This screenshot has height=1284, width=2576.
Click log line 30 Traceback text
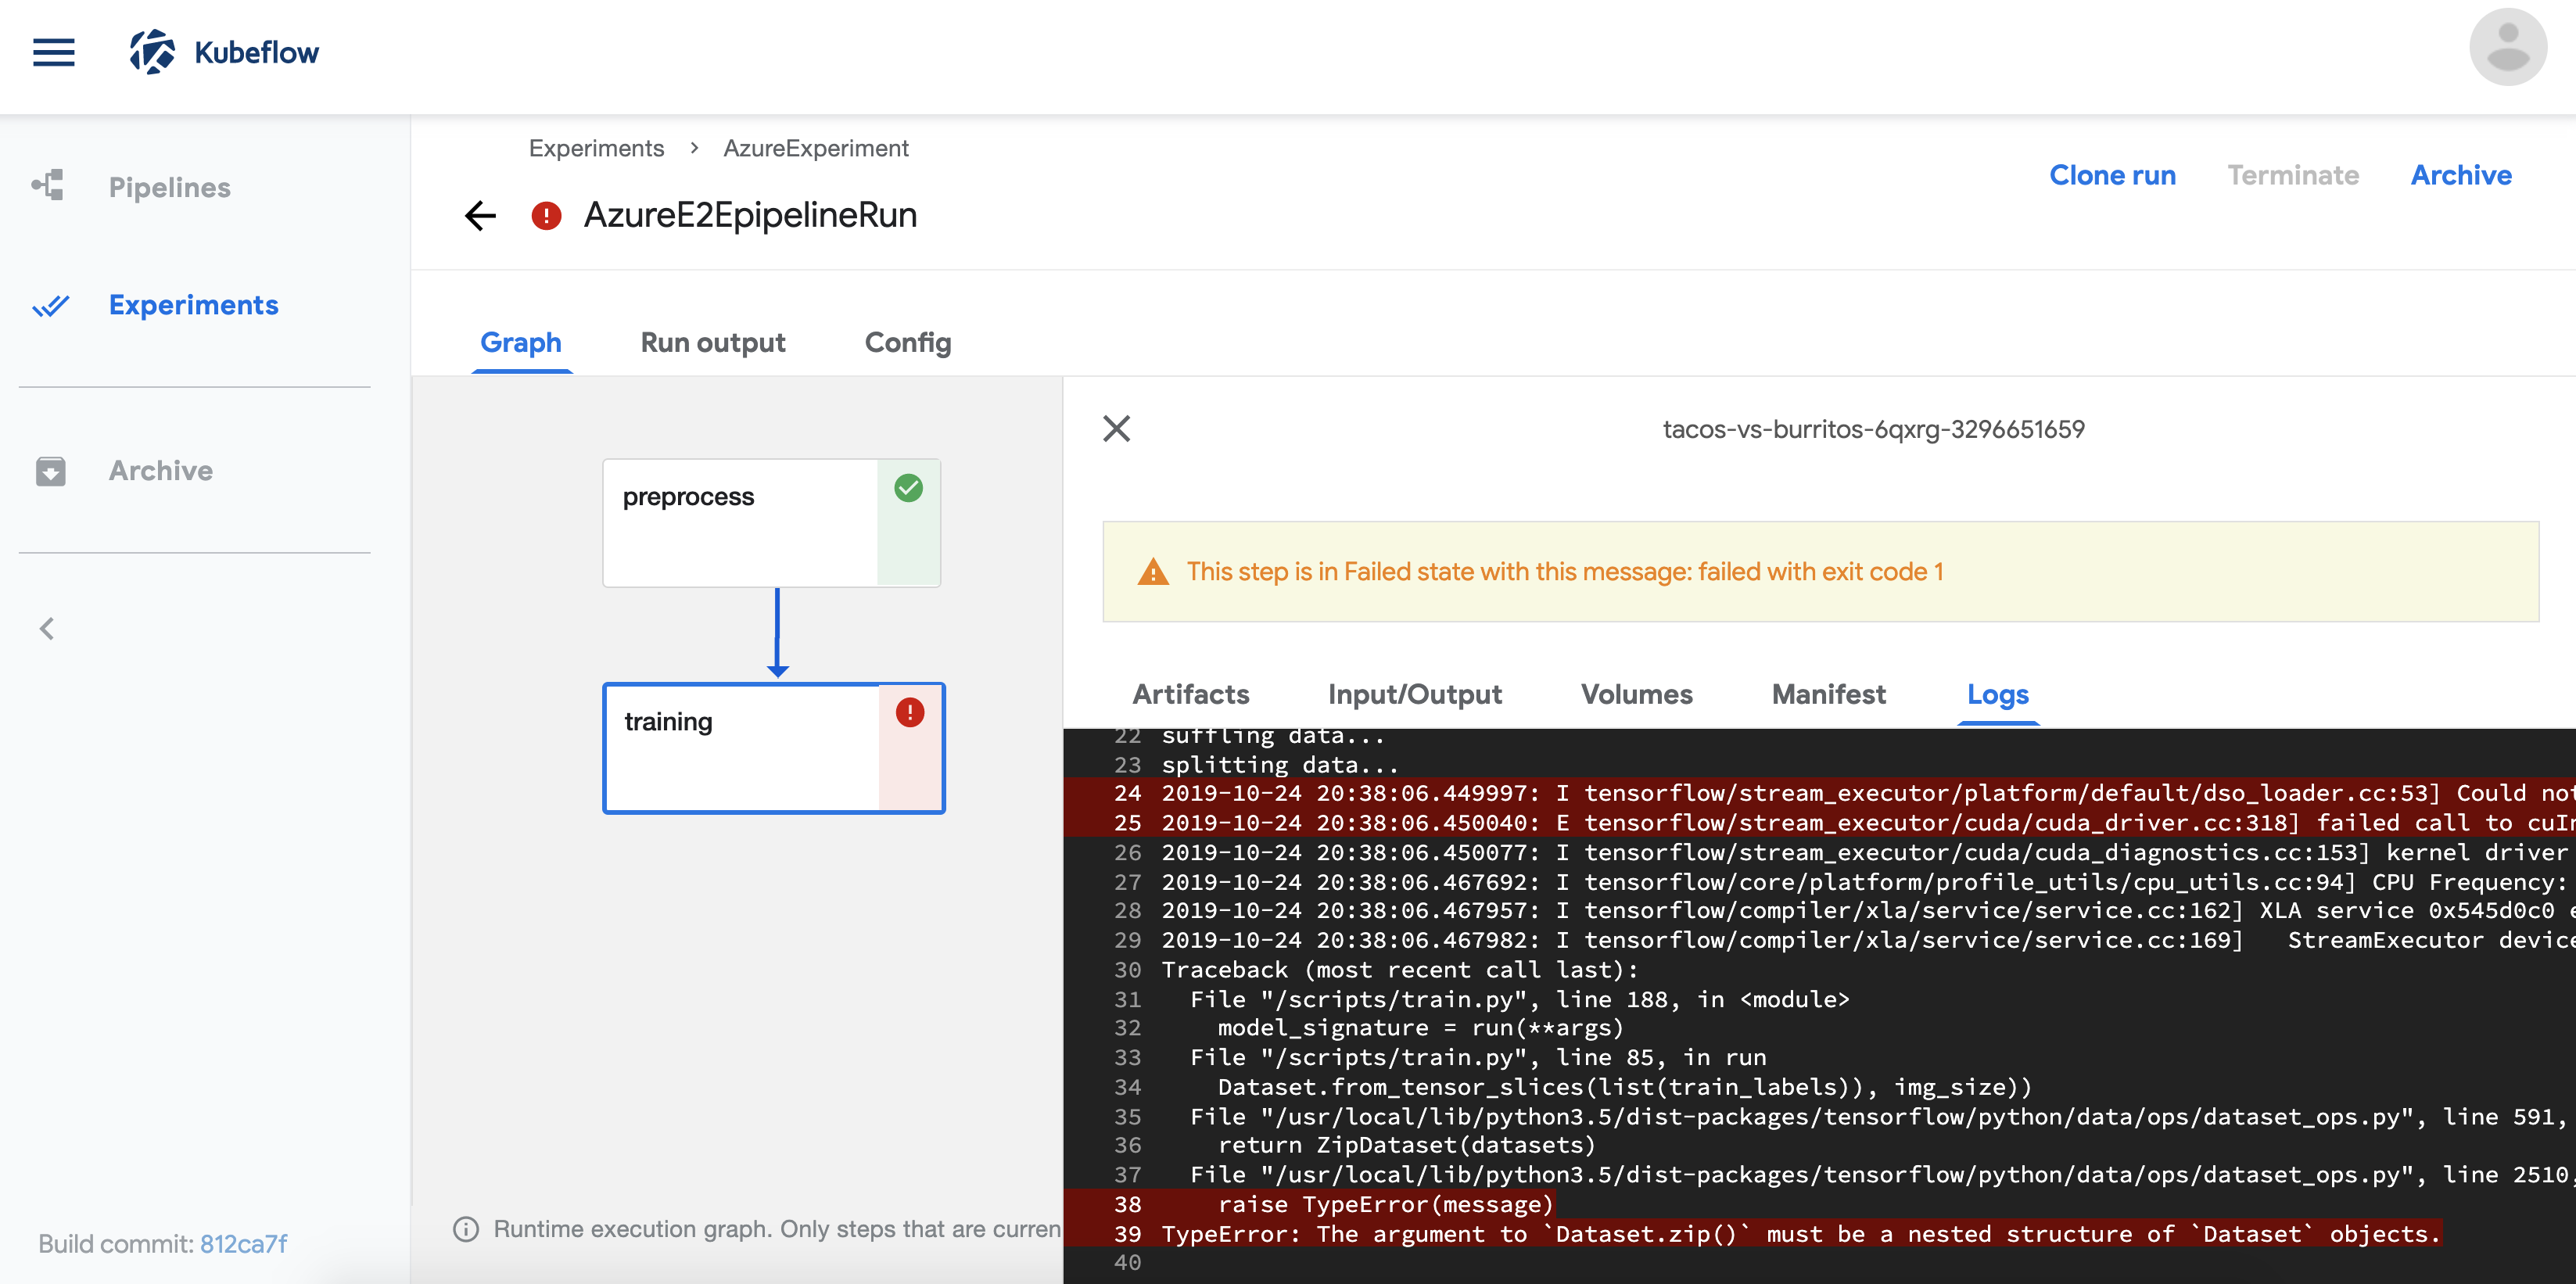(1400, 969)
